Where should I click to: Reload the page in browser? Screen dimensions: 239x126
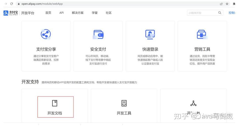click(11, 4)
